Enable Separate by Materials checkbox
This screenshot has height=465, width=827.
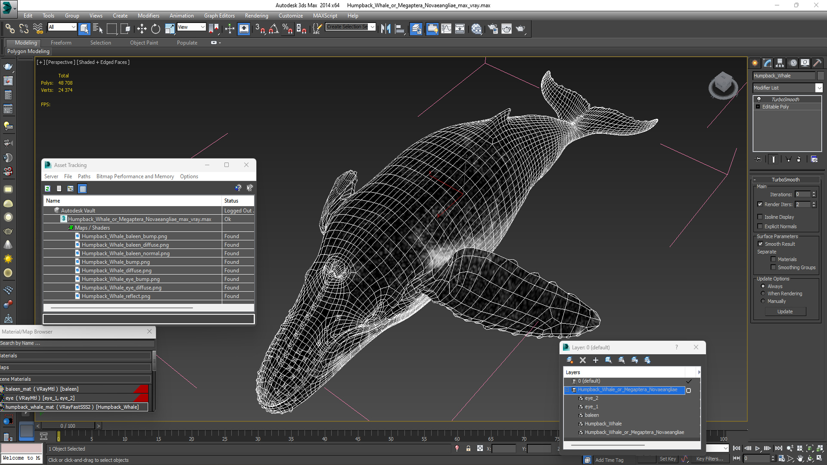773,259
